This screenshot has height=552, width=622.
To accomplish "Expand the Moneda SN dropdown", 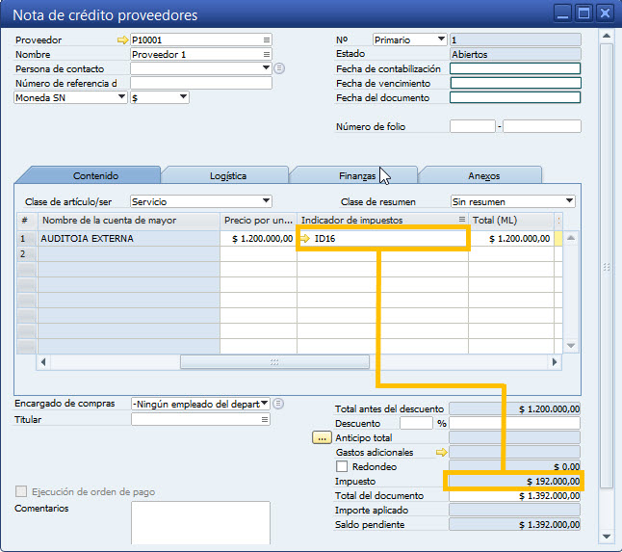I will [x=121, y=97].
